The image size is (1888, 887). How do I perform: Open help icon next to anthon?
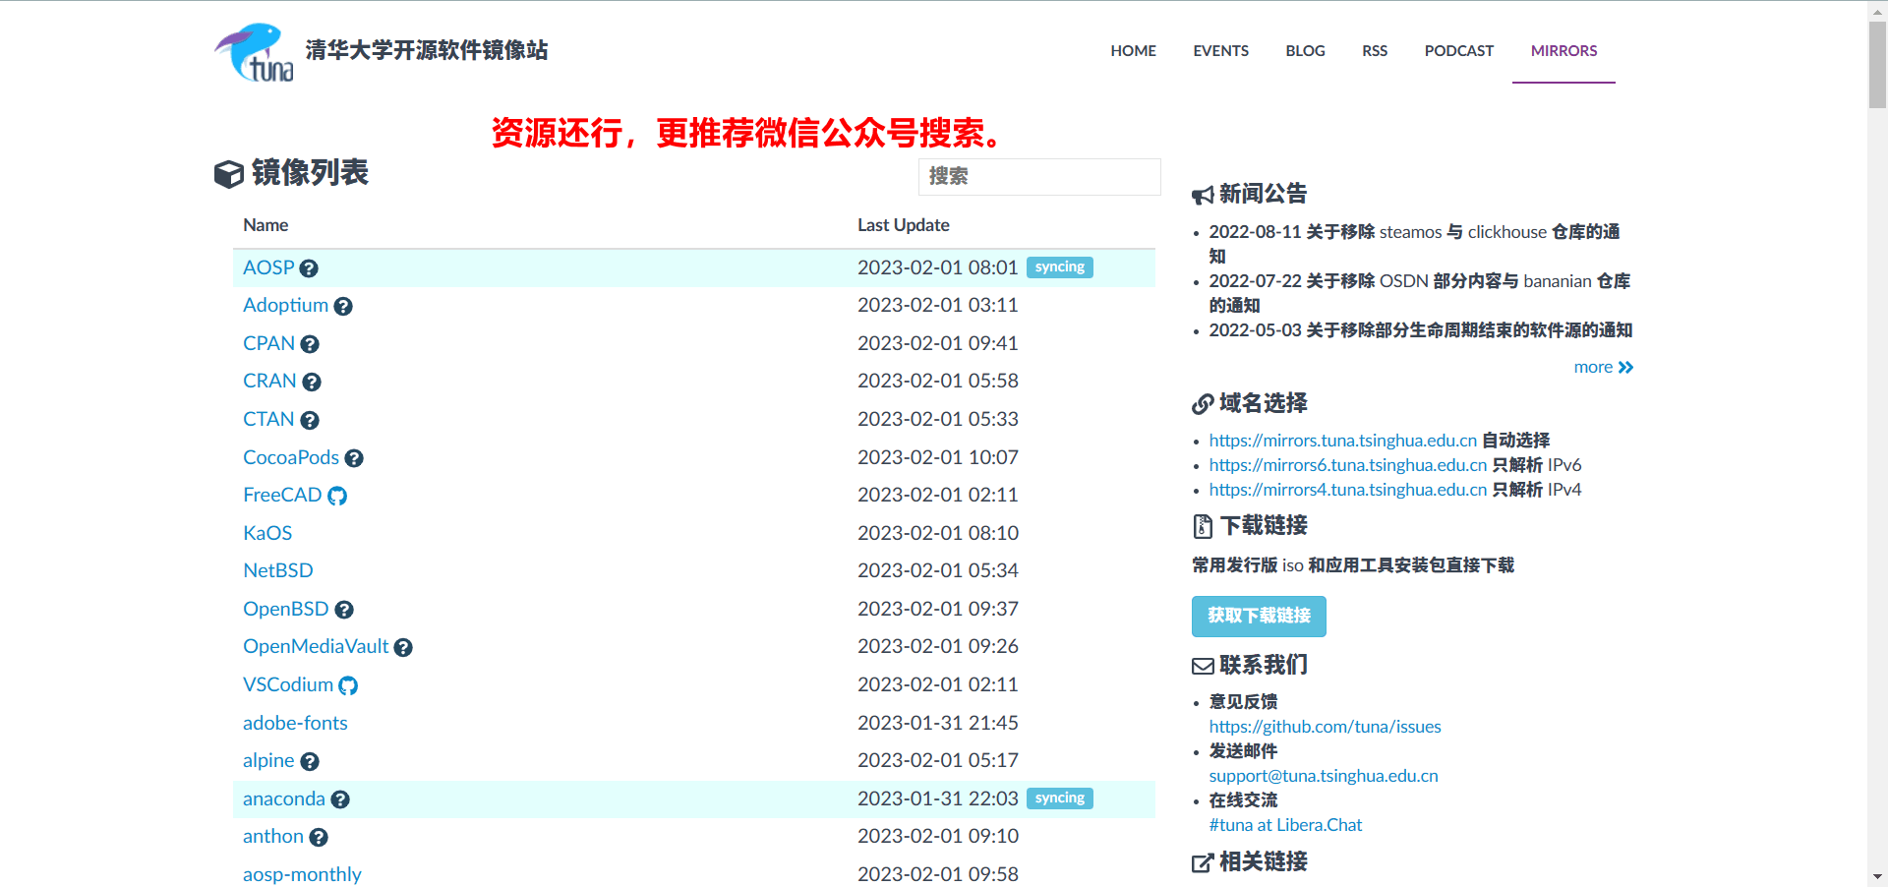coord(319,838)
